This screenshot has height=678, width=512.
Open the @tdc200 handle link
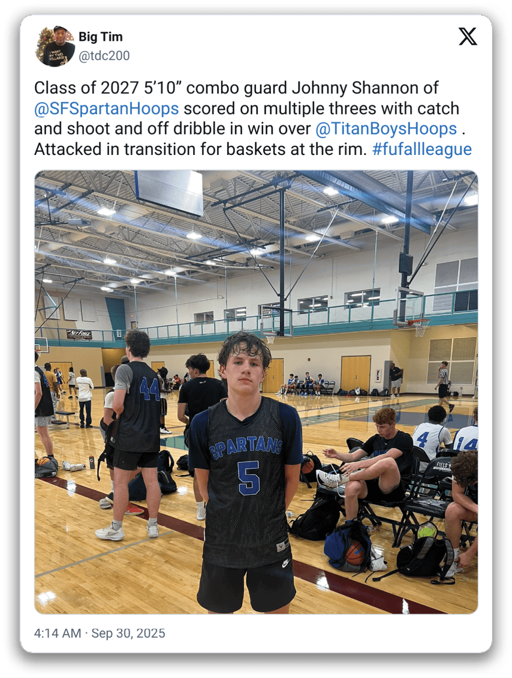click(104, 56)
